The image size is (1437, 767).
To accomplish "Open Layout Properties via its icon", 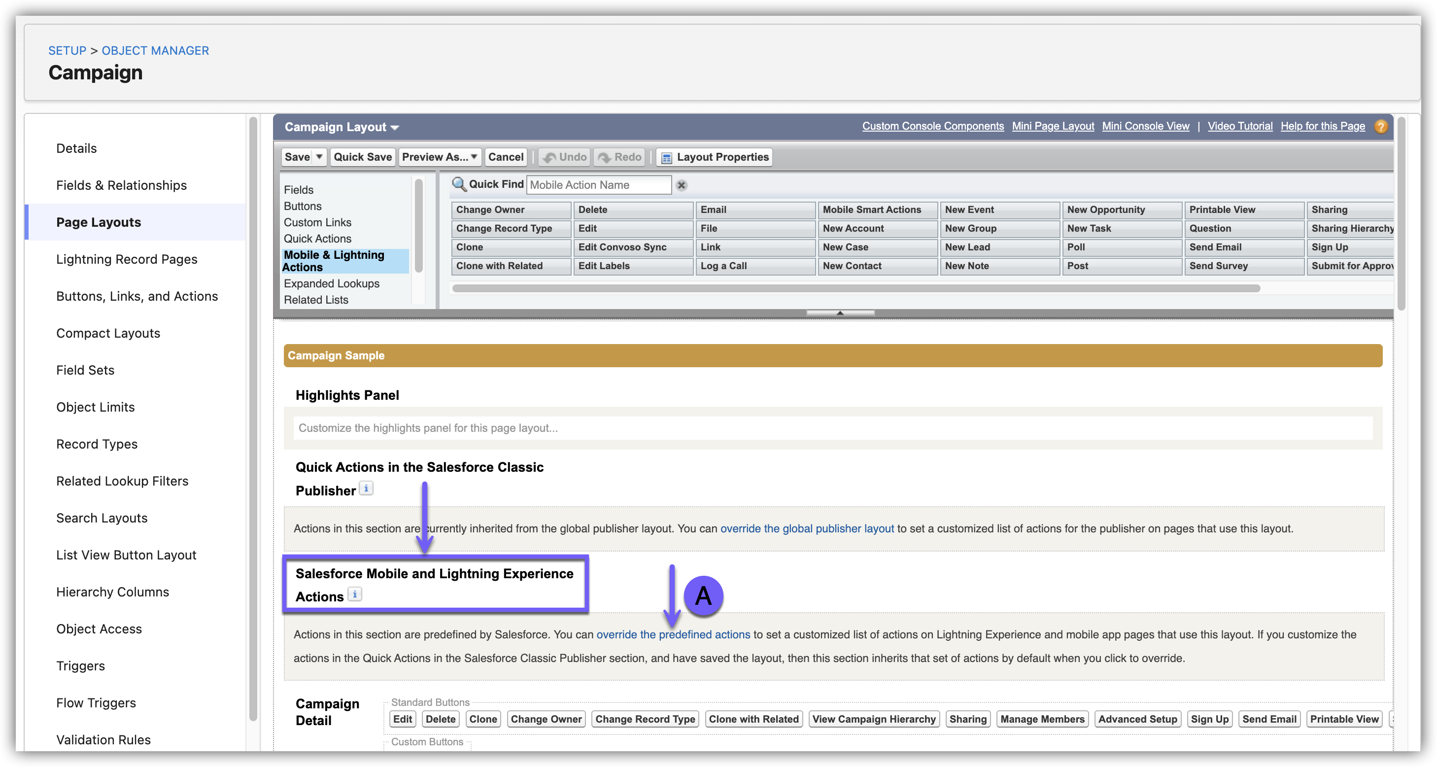I will point(666,158).
